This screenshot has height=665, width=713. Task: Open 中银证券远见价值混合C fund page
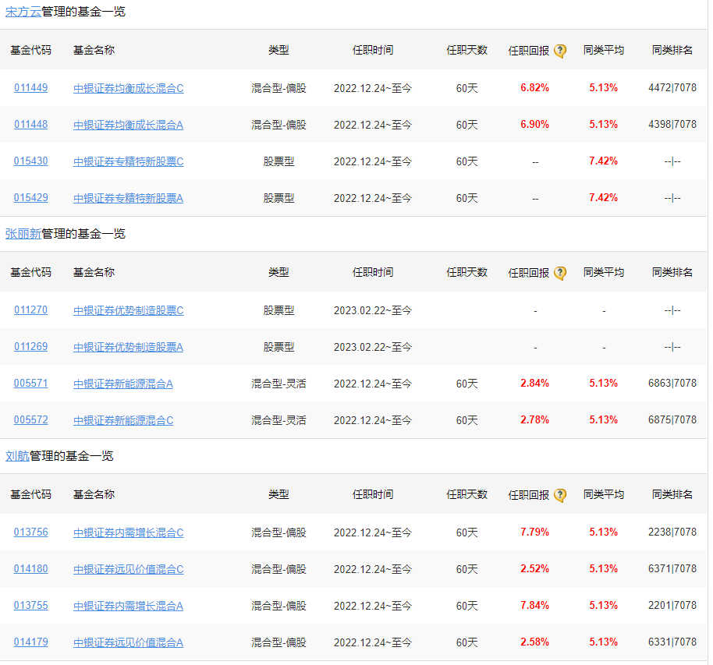[x=129, y=570]
